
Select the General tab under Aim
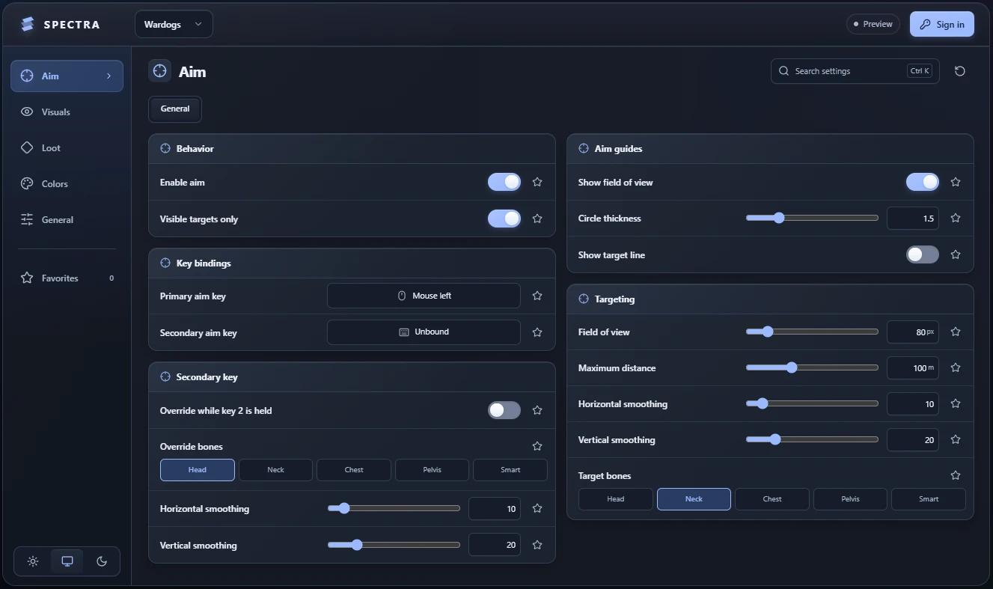pos(175,109)
